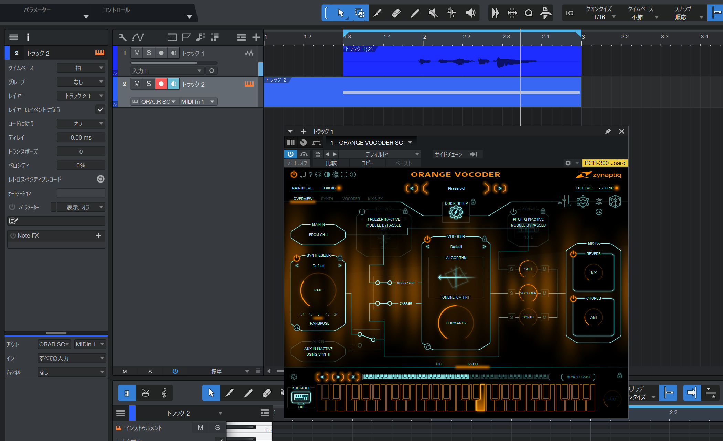Viewport: 723px width, 441px height.
Task: Click the トラック 1(2) audio clip
Action: coord(462,61)
